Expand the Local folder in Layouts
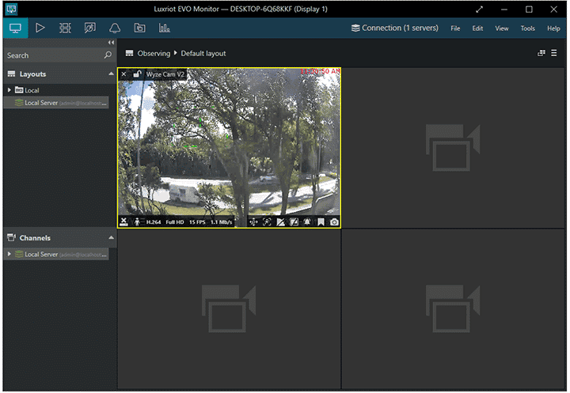This screenshot has height=393, width=570. [x=9, y=90]
